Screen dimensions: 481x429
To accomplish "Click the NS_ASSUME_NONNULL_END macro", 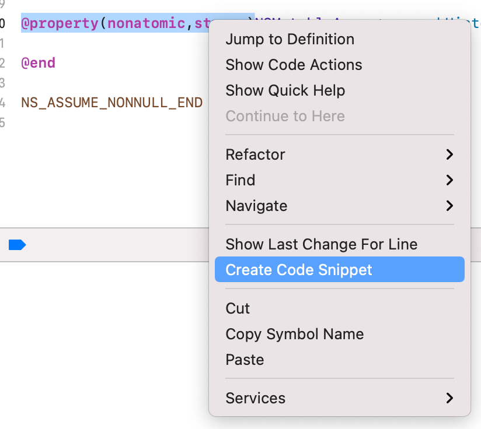I will (111, 103).
